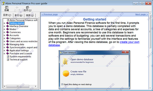Click the Managing data book icon
The image size is (153, 91).
[x=8, y=44]
